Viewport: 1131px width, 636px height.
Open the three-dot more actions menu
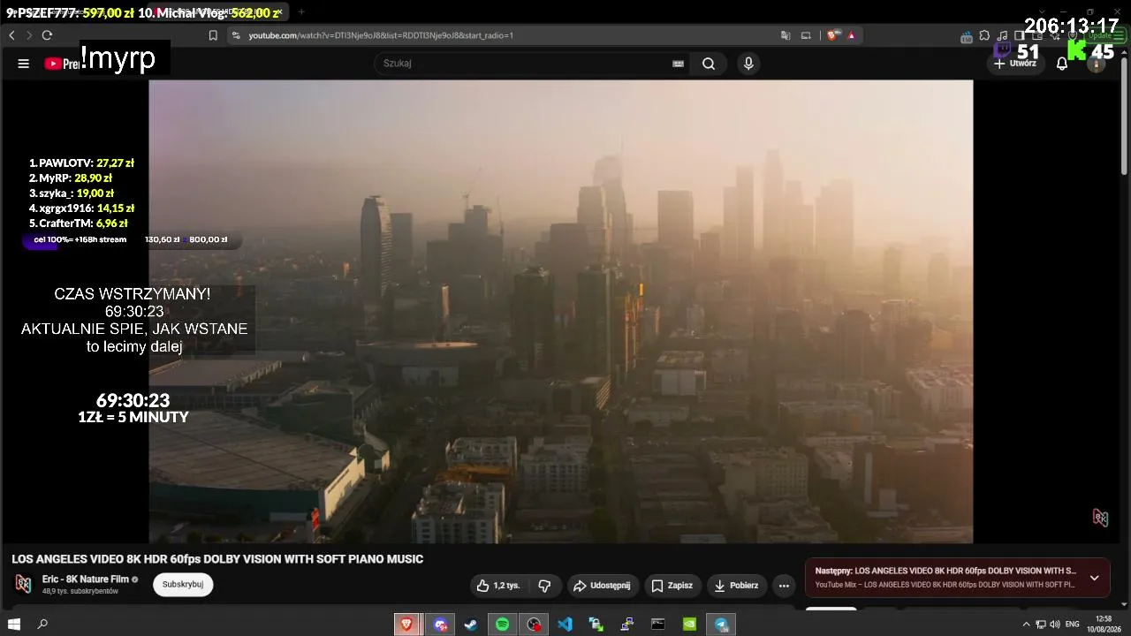pyautogui.click(x=784, y=586)
